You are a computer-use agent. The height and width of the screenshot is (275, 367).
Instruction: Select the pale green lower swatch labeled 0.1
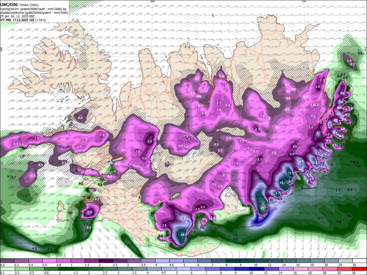[7, 269]
